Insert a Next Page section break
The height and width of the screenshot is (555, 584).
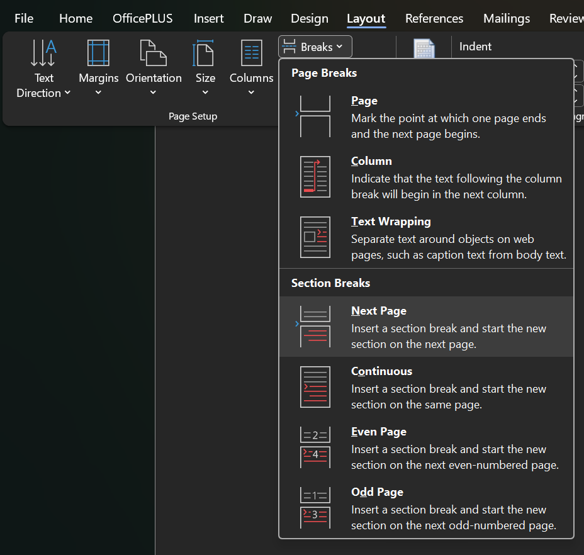[426, 327]
